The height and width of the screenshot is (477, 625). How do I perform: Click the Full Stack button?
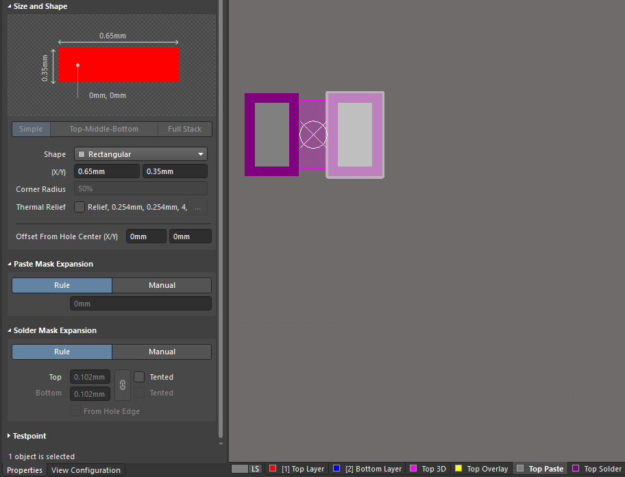[184, 129]
